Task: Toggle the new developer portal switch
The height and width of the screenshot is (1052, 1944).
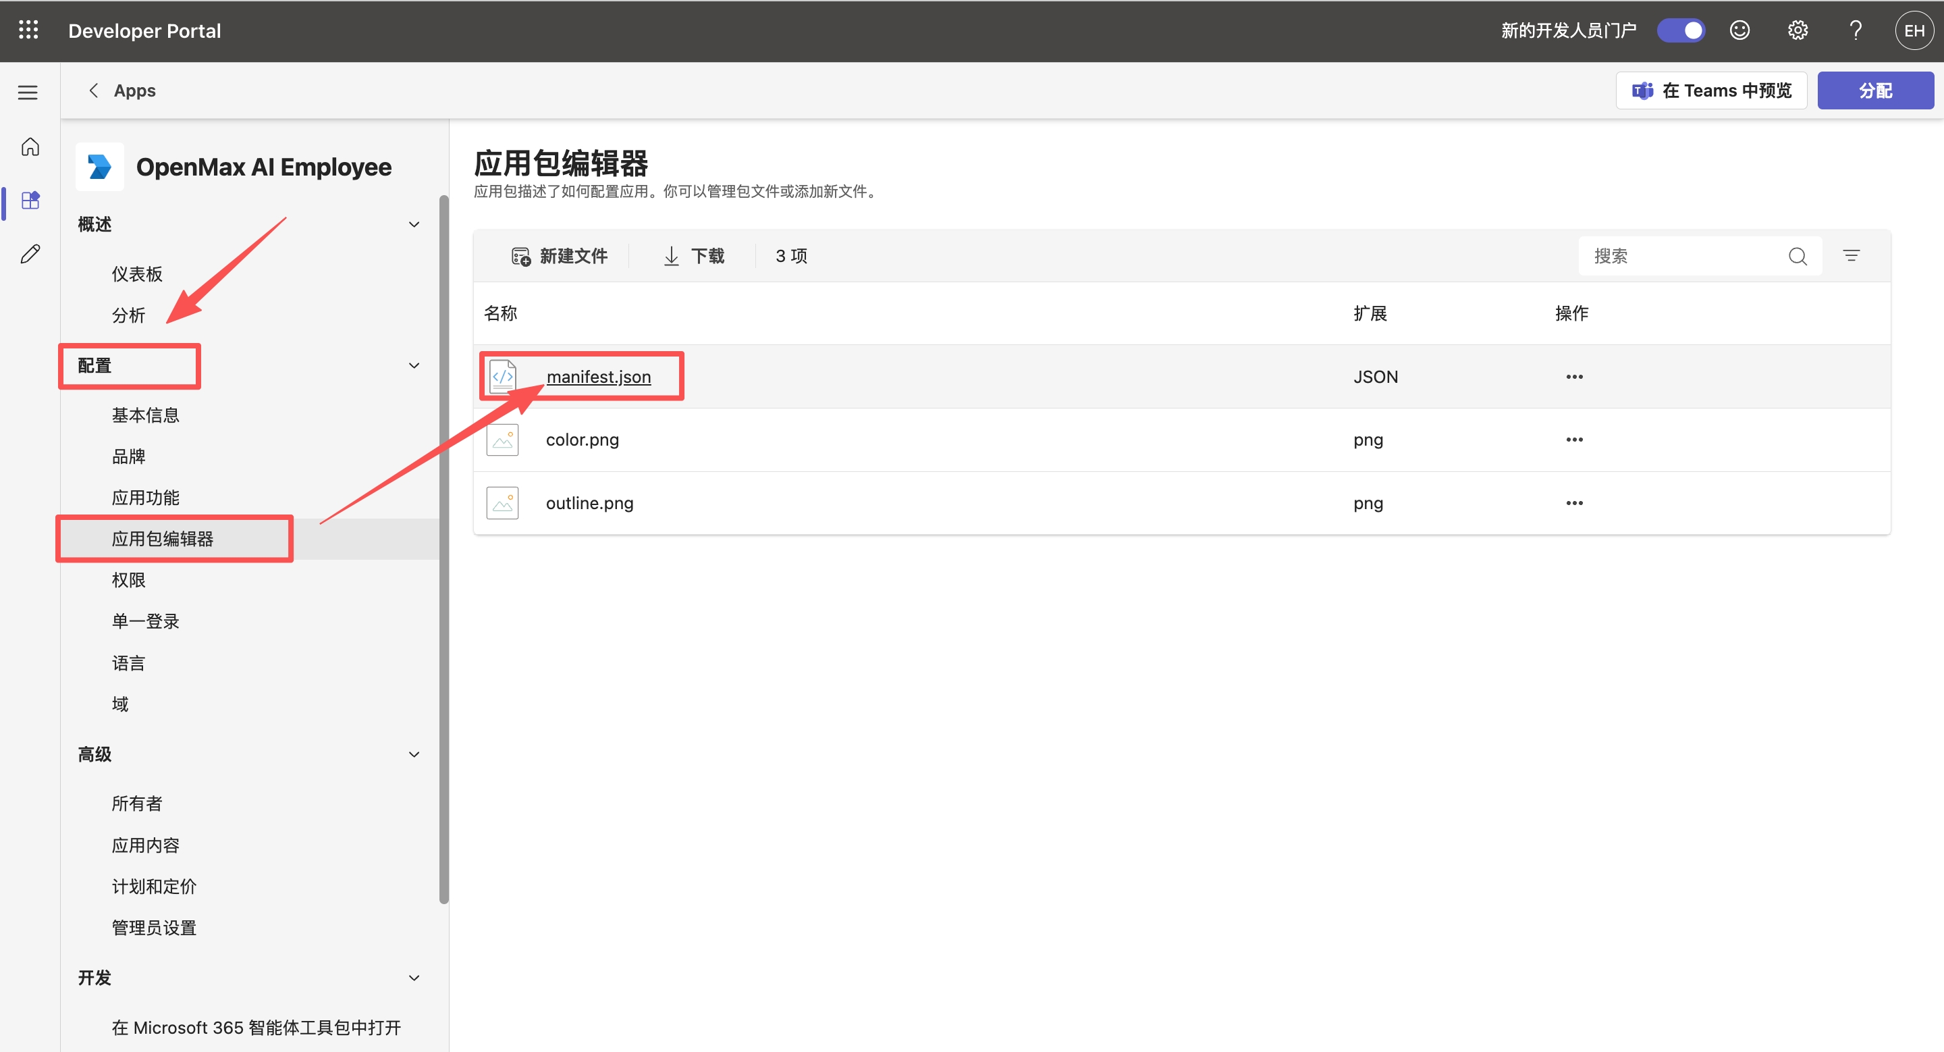Action: point(1681,30)
